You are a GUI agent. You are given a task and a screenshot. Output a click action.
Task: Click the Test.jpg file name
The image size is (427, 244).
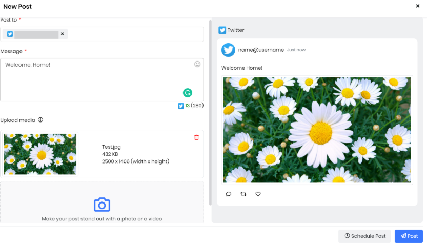(111, 147)
